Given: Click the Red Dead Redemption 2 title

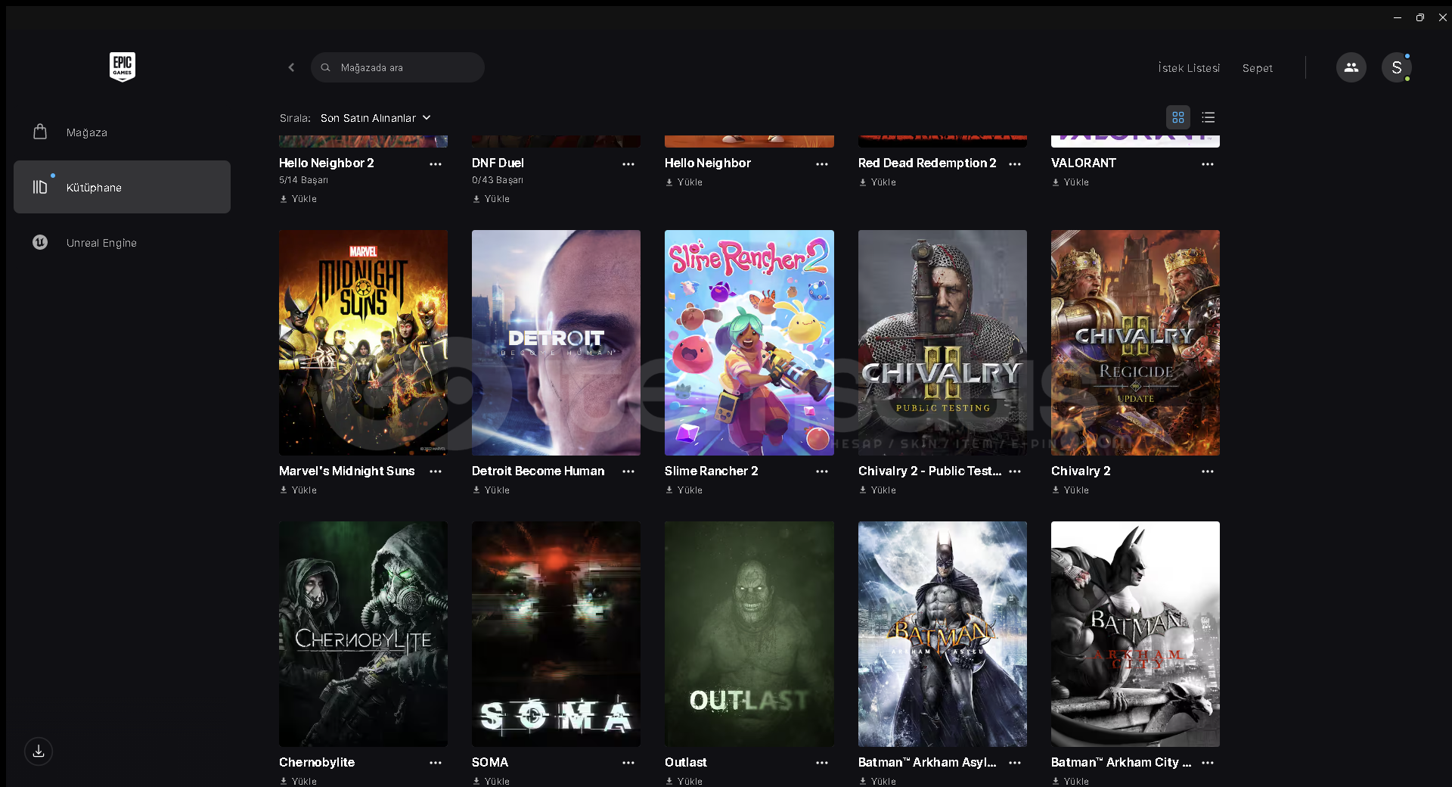Looking at the screenshot, I should [927, 163].
